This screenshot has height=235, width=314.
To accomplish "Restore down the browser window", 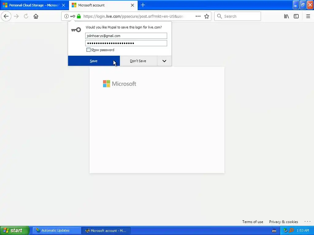I will [303, 5].
